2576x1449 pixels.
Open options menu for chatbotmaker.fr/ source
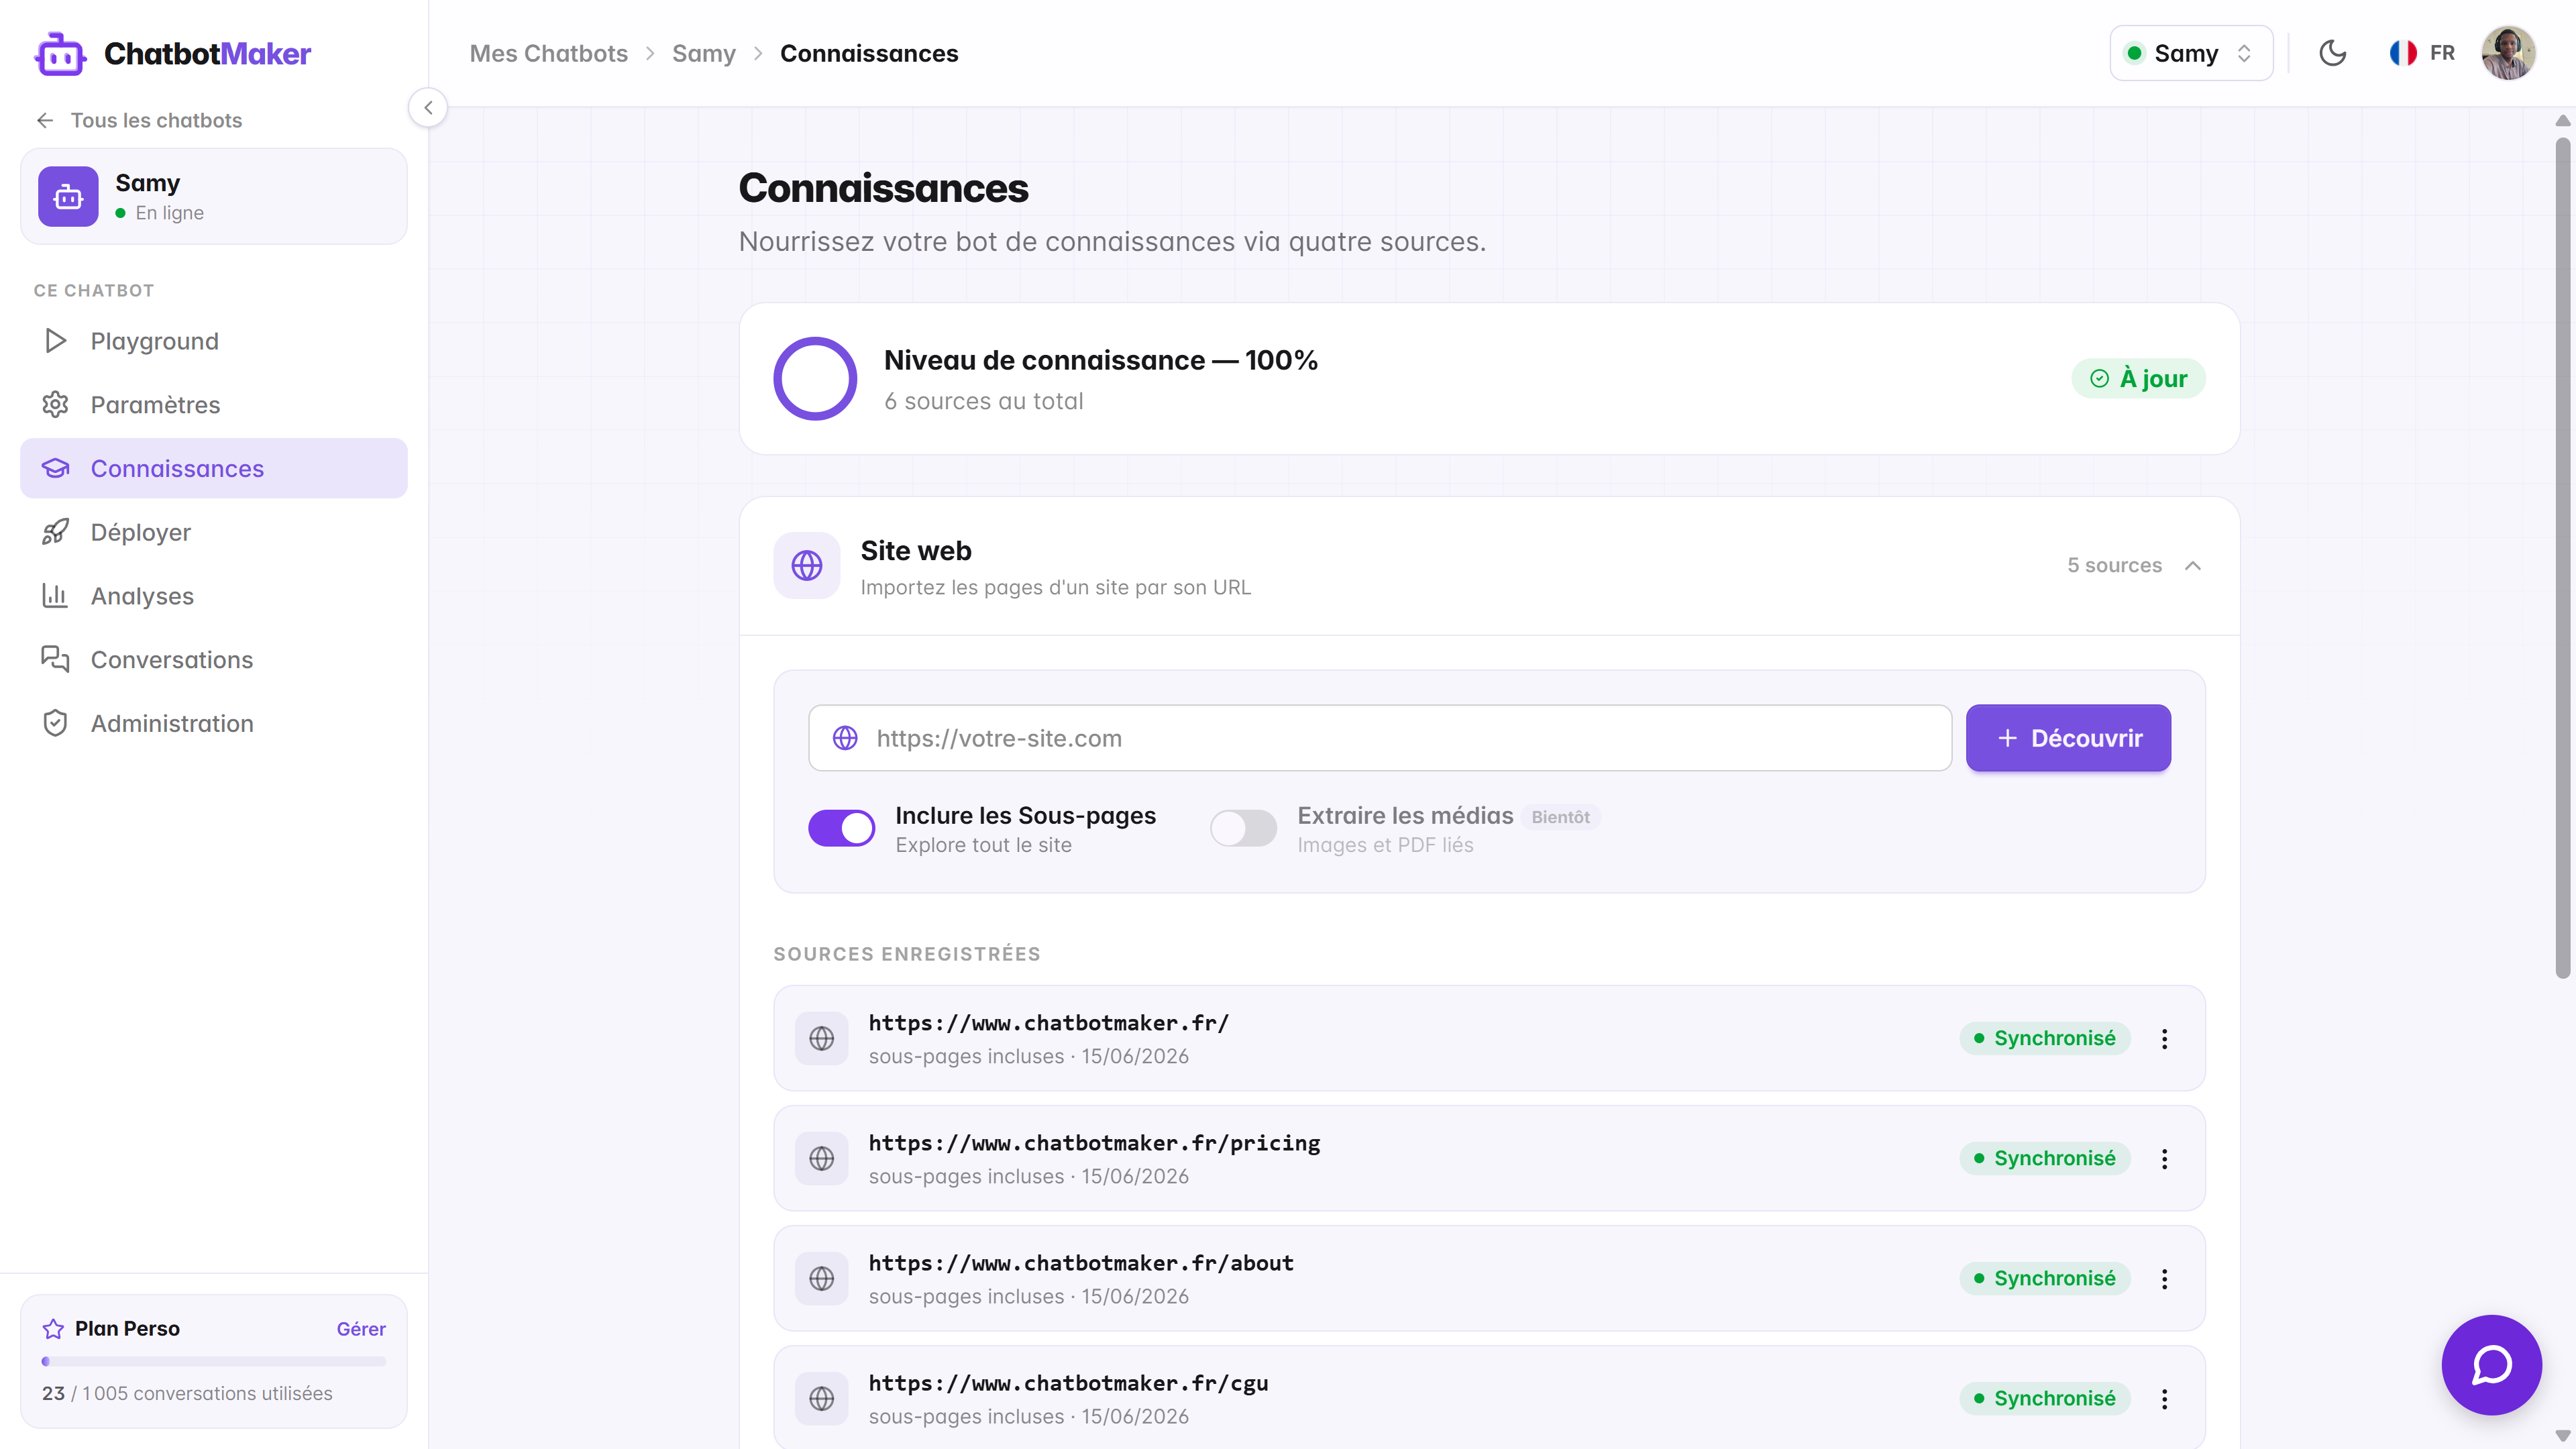(x=2164, y=1038)
